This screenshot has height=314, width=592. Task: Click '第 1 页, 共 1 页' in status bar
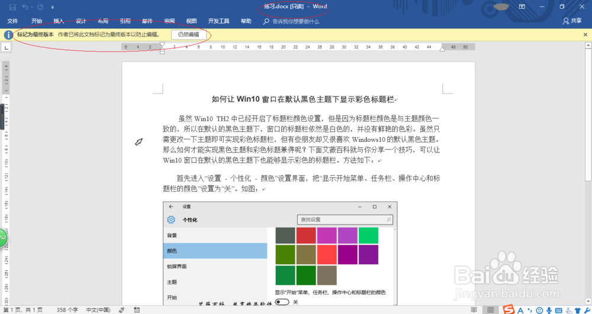click(x=23, y=310)
